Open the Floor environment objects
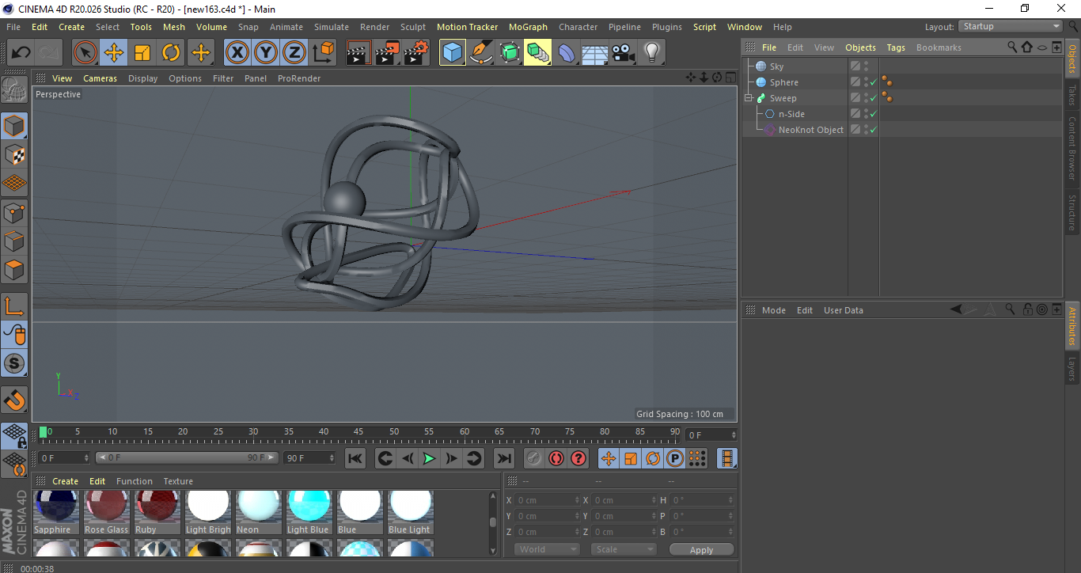 click(595, 53)
